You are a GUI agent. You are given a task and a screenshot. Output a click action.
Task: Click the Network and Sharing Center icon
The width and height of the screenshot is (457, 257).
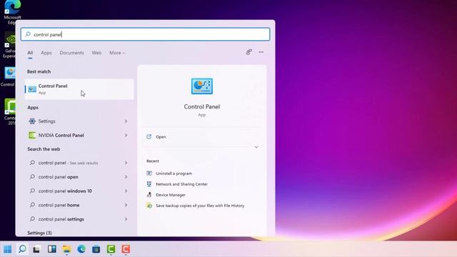click(x=149, y=184)
